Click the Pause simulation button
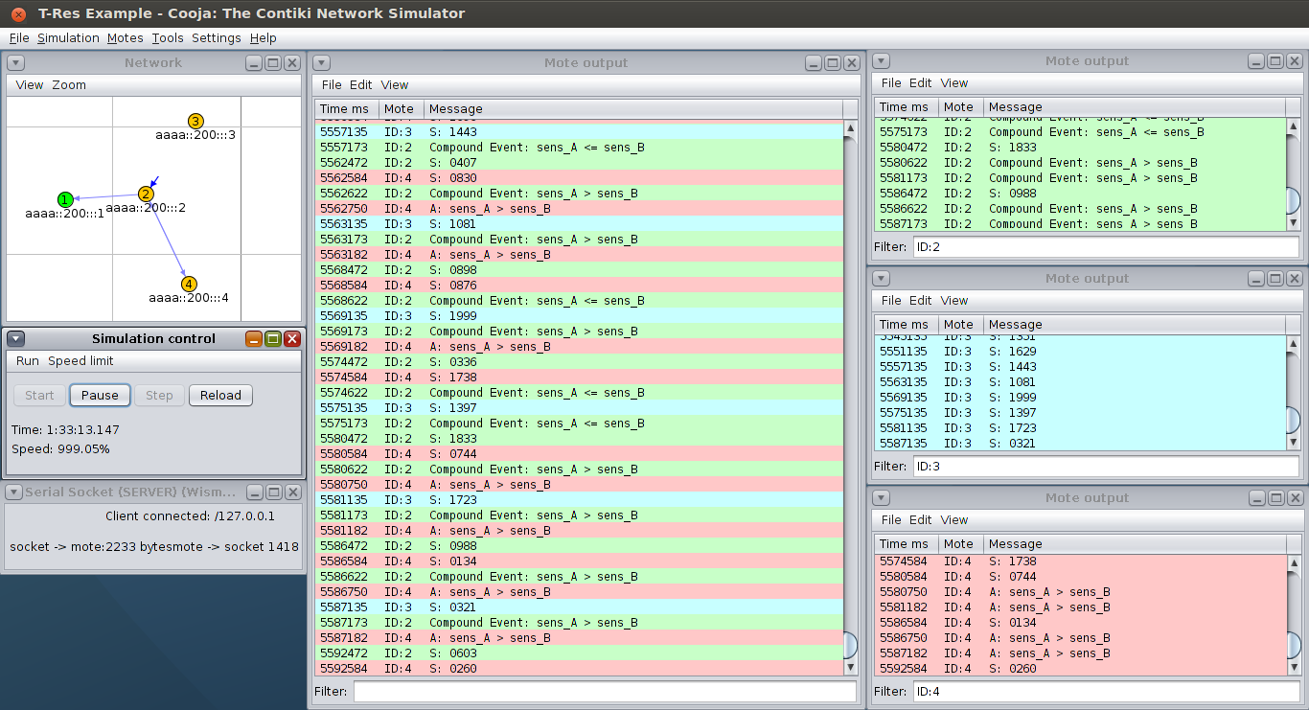 tap(100, 395)
